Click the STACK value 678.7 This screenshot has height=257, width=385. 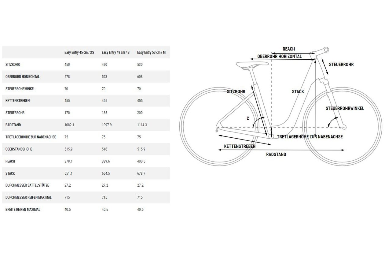[141, 173]
